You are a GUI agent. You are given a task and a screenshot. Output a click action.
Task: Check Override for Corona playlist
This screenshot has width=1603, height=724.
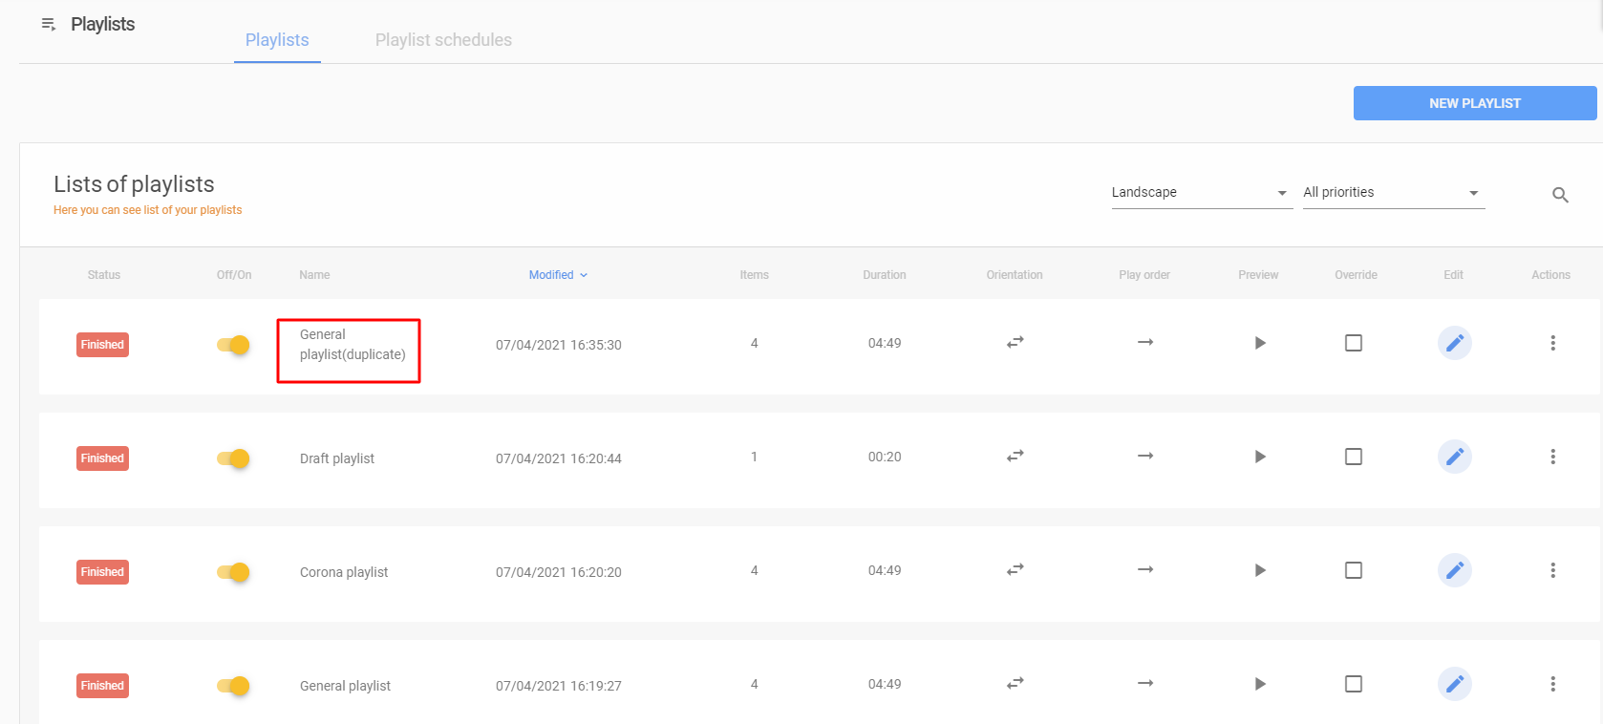coord(1354,570)
